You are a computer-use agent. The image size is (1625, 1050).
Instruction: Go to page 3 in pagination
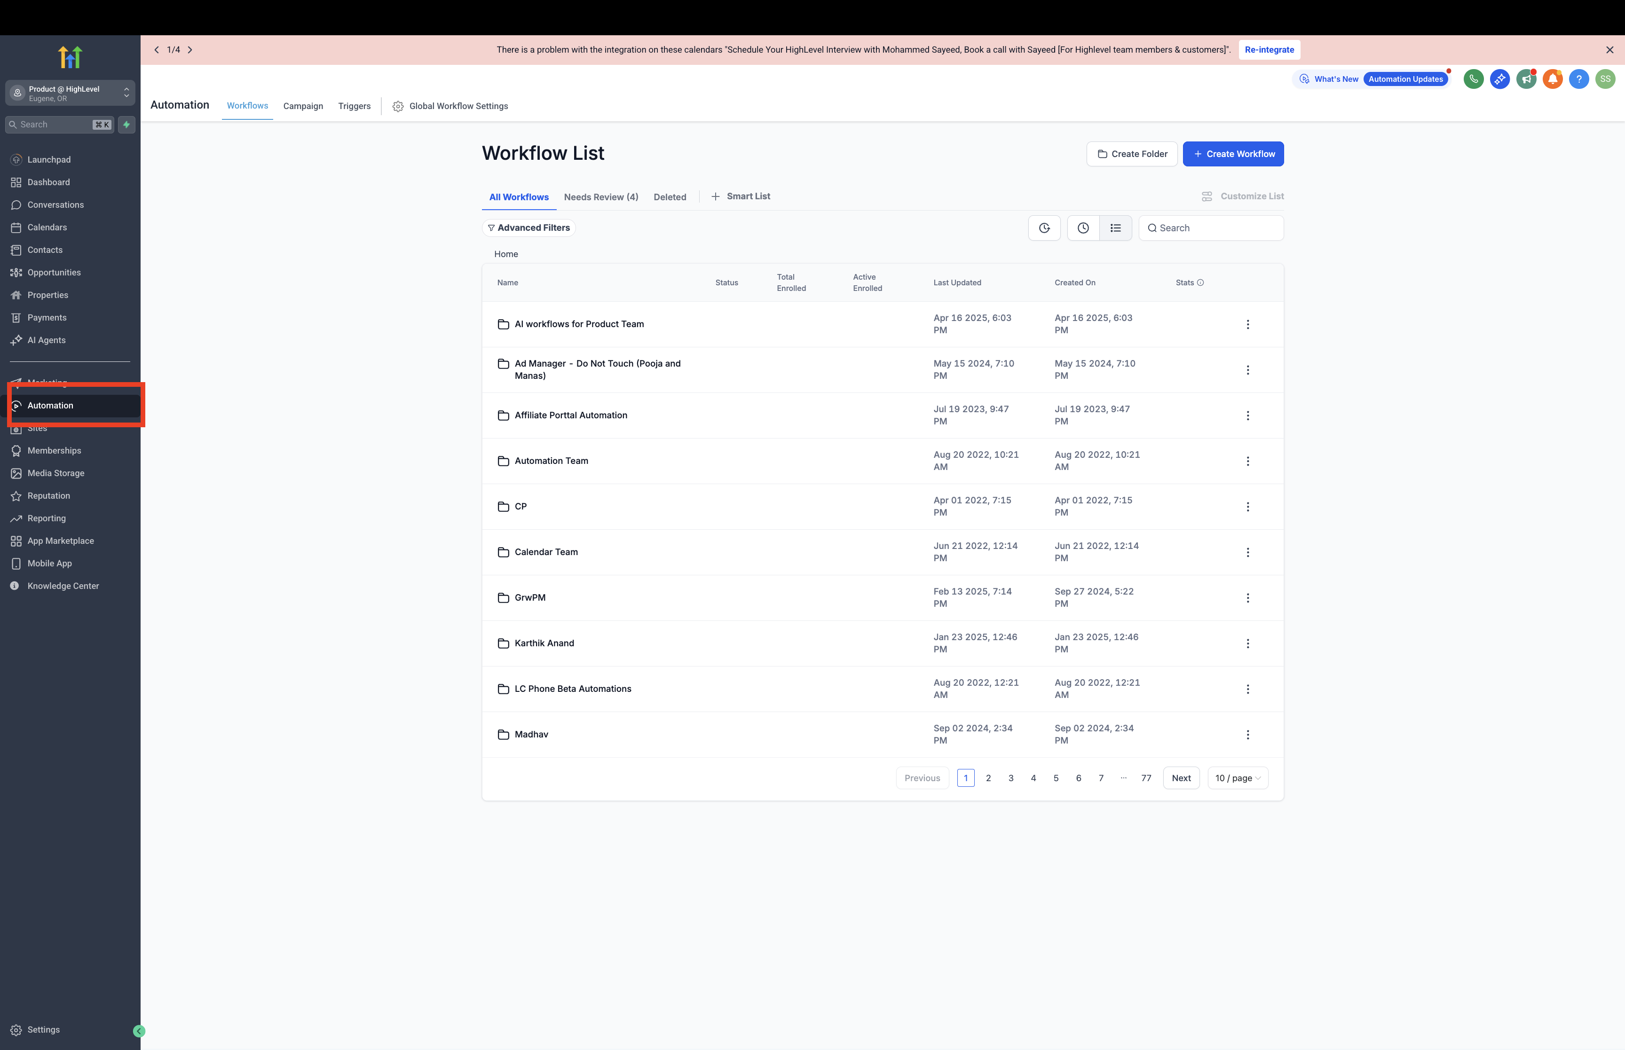1010,778
